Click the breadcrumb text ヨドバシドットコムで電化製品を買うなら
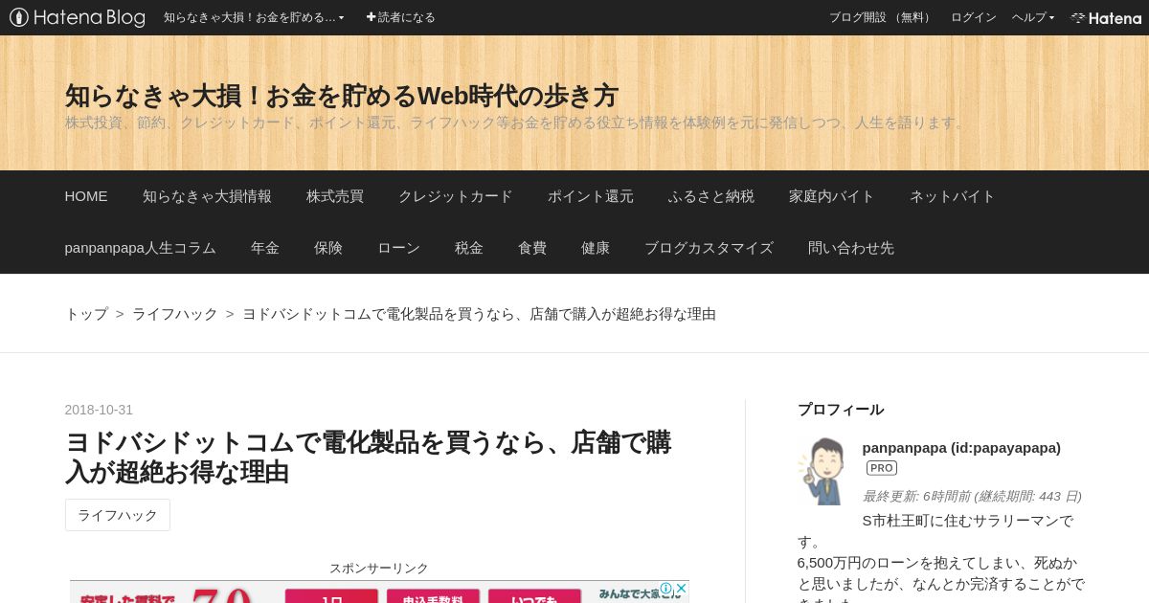Image resolution: width=1149 pixels, height=603 pixels. pyautogui.click(x=479, y=314)
